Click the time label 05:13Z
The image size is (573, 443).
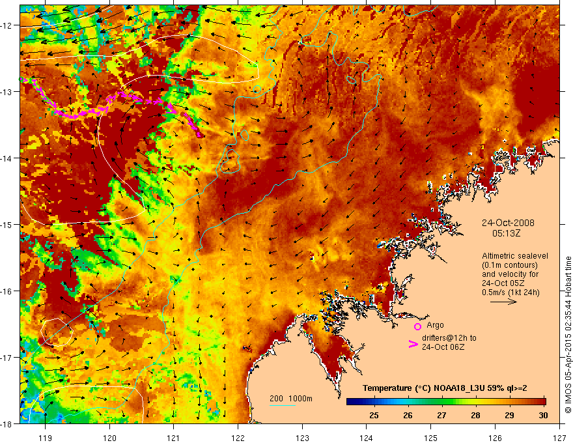[506, 233]
